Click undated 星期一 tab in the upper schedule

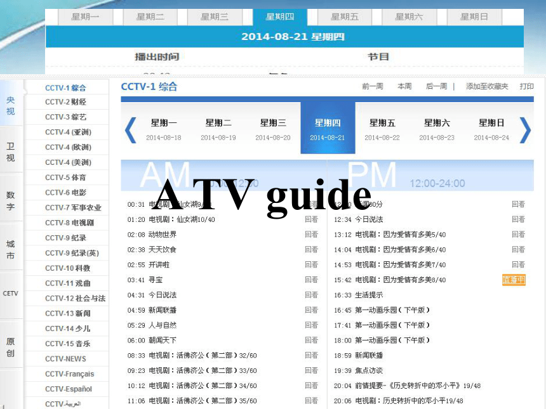point(85,17)
